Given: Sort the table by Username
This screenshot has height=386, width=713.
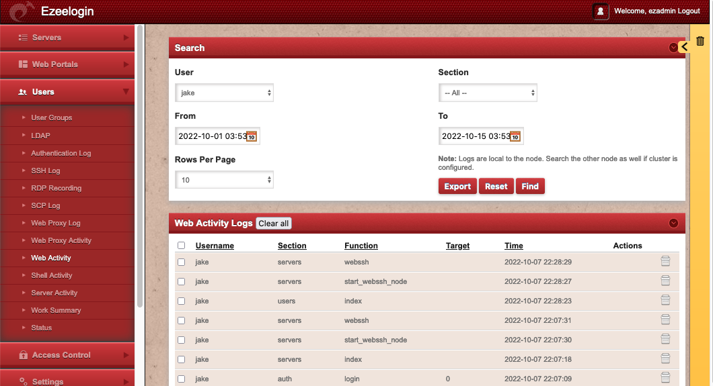Looking at the screenshot, I should (x=215, y=246).
